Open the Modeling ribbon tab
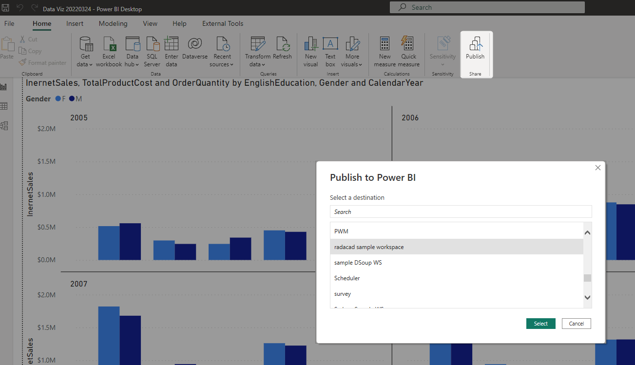This screenshot has height=365, width=635. coord(113,23)
